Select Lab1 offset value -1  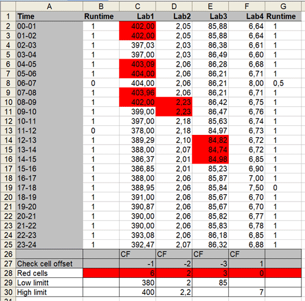tap(137, 264)
